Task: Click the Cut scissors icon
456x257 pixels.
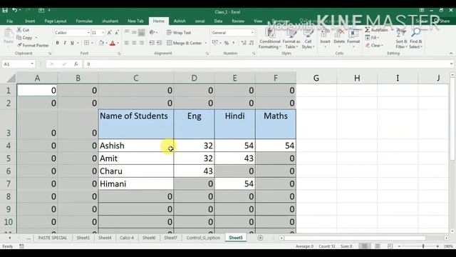Action: tap(19, 30)
